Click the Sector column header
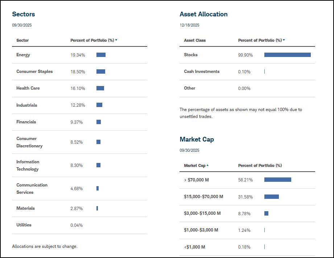This screenshot has height=258, width=334. 22,40
